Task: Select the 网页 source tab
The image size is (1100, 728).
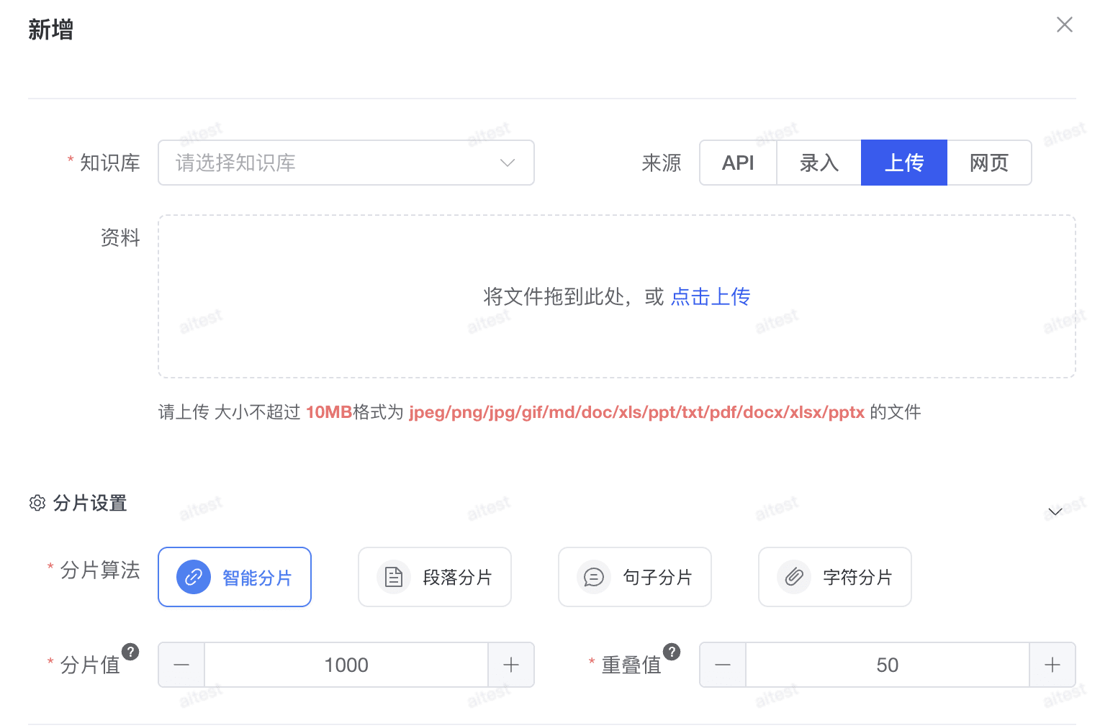Action: click(989, 163)
